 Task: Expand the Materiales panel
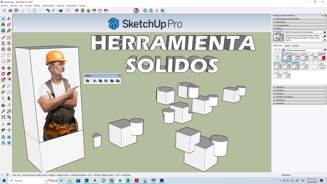[x=299, y=22]
